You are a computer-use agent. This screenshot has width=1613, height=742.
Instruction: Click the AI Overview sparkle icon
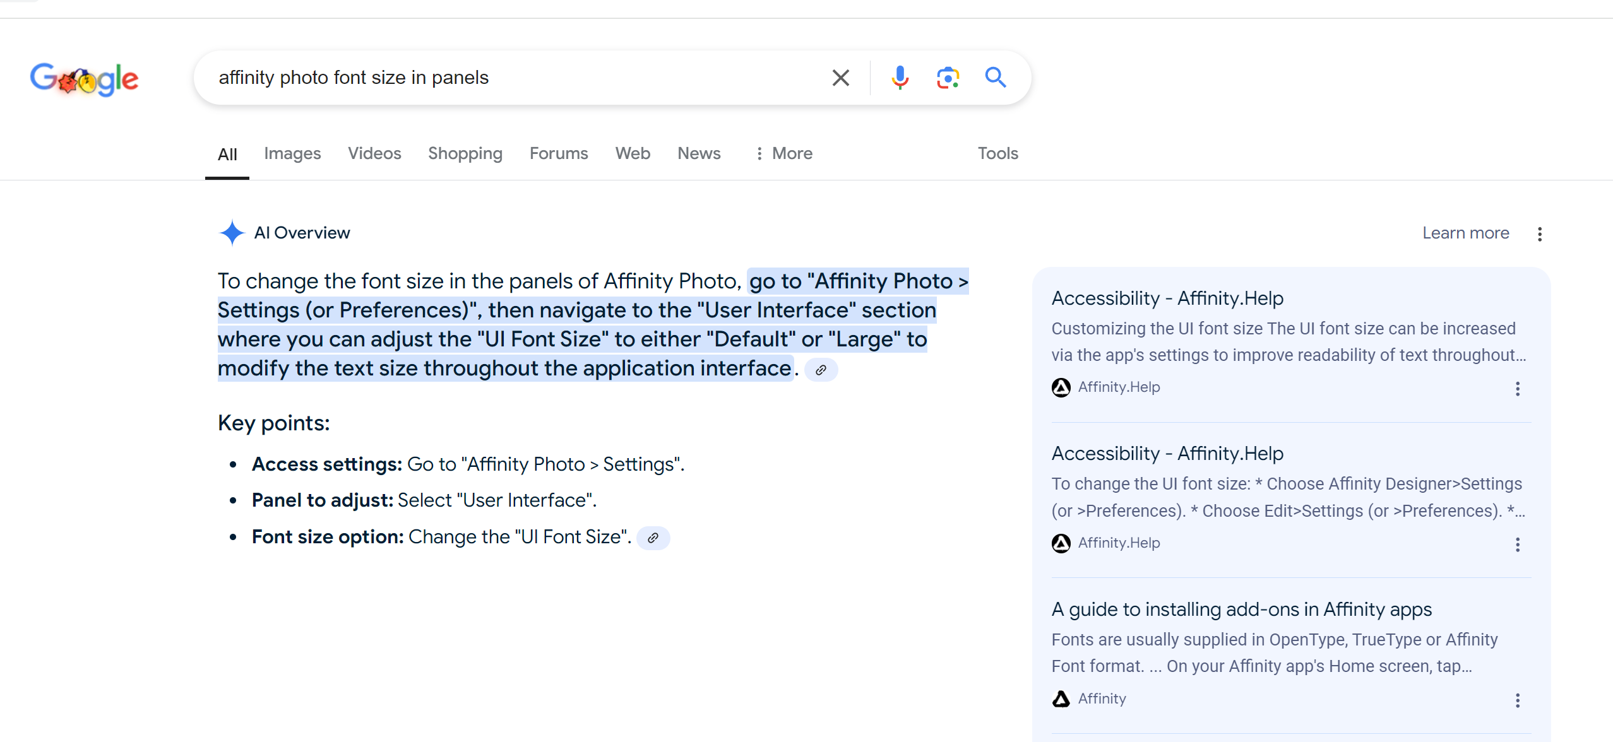pyautogui.click(x=232, y=233)
